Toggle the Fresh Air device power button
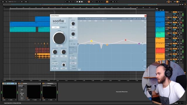This screenshot has height=105, width=187. pos(3,83)
